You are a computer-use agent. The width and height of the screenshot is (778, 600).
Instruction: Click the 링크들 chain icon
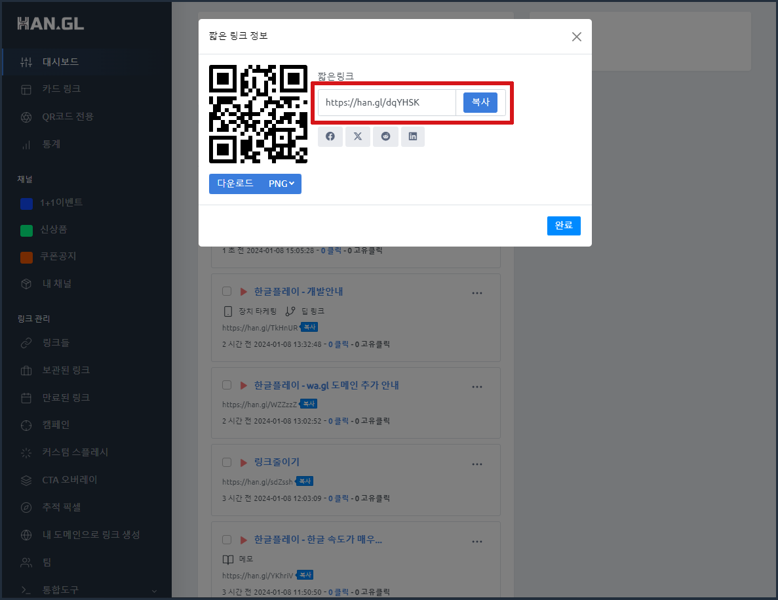click(x=26, y=343)
